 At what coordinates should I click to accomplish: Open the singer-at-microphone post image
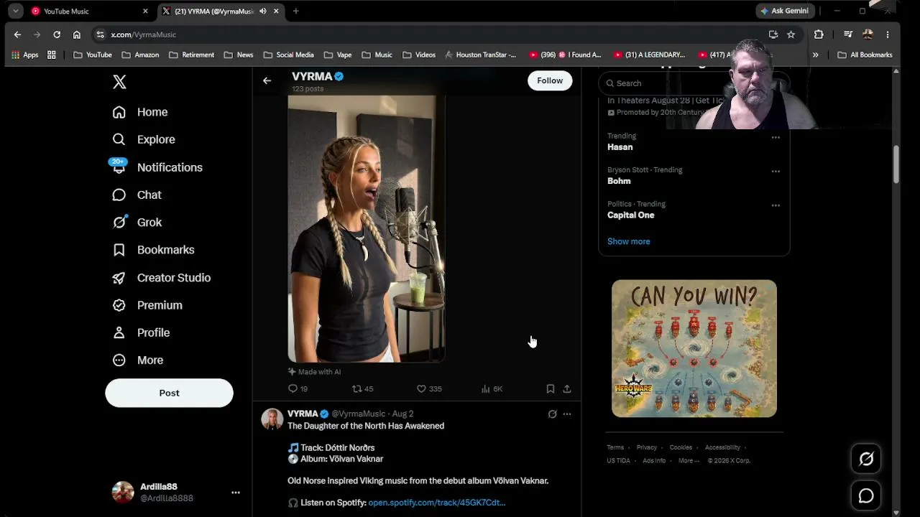point(366,228)
